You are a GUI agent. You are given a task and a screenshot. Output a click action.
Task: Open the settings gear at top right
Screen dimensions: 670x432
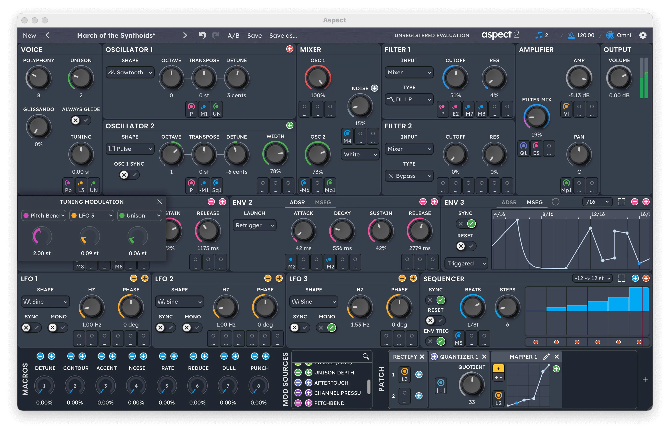click(643, 35)
